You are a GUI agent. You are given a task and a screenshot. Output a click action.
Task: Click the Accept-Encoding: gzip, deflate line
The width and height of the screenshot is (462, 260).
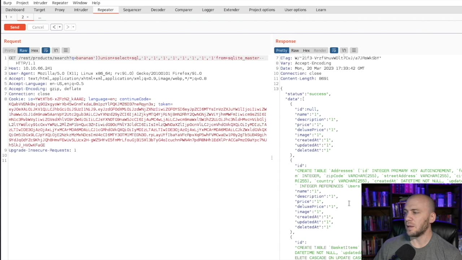coord(45,88)
